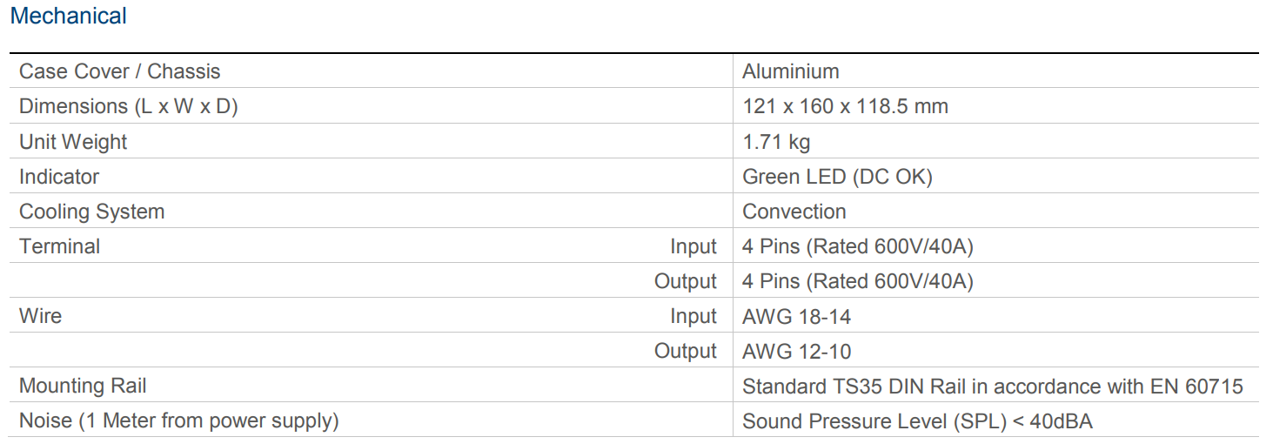Screen dimensions: 1273x444
Task: Click the Convection value cell
Action: click(x=794, y=212)
